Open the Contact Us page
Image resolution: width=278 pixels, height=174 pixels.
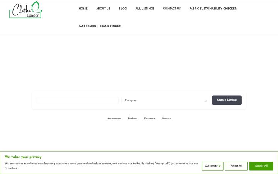[x=172, y=9]
